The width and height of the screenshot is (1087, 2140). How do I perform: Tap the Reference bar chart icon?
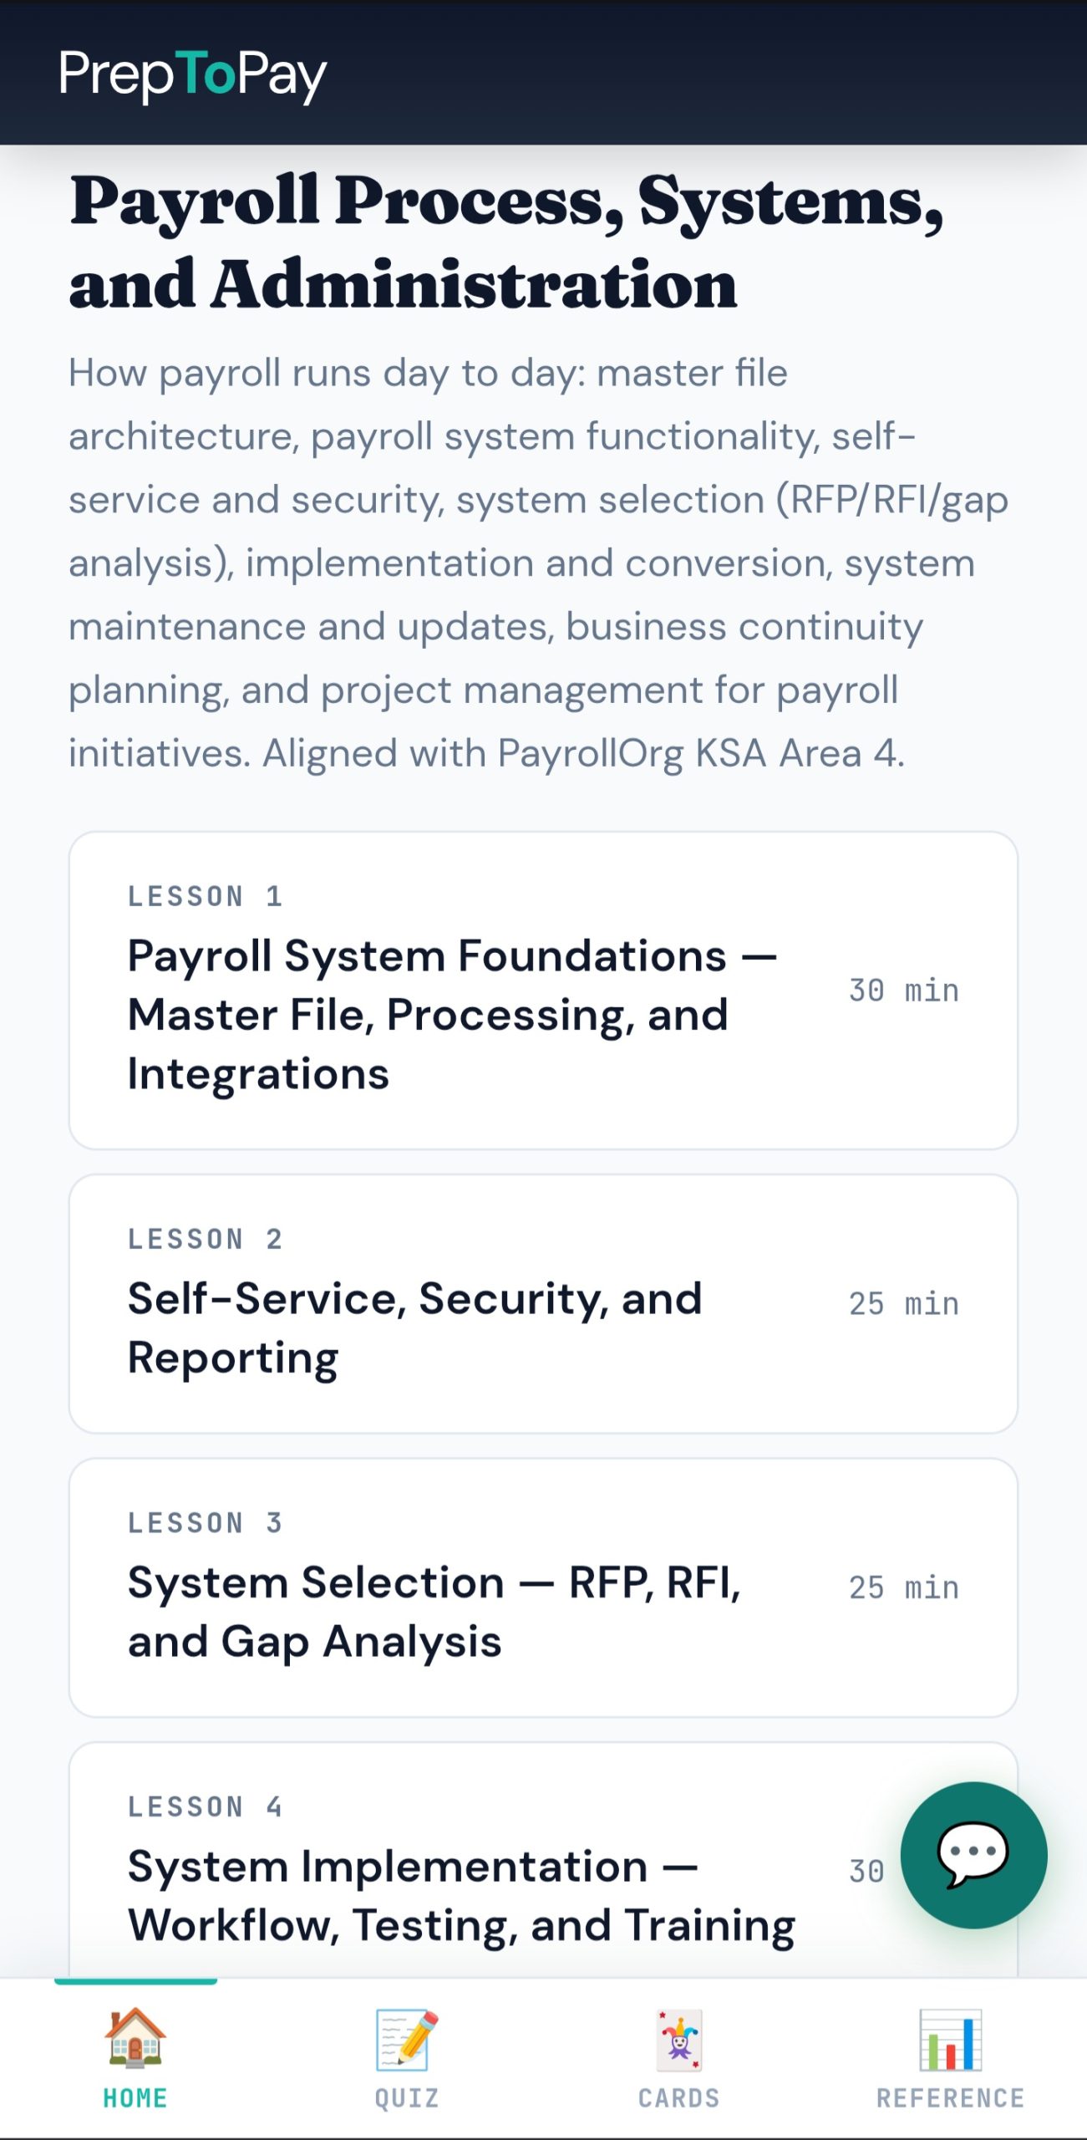point(950,2040)
